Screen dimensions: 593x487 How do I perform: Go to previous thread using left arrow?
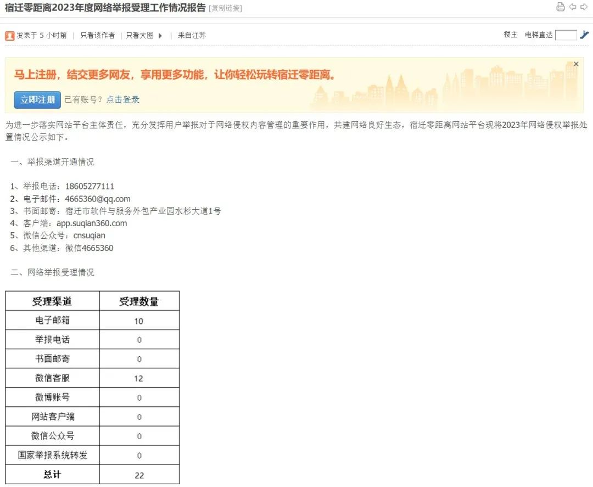coord(573,7)
